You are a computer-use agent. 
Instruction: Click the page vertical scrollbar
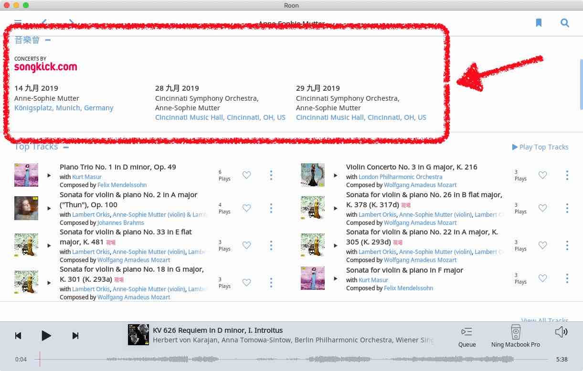pyautogui.click(x=581, y=84)
